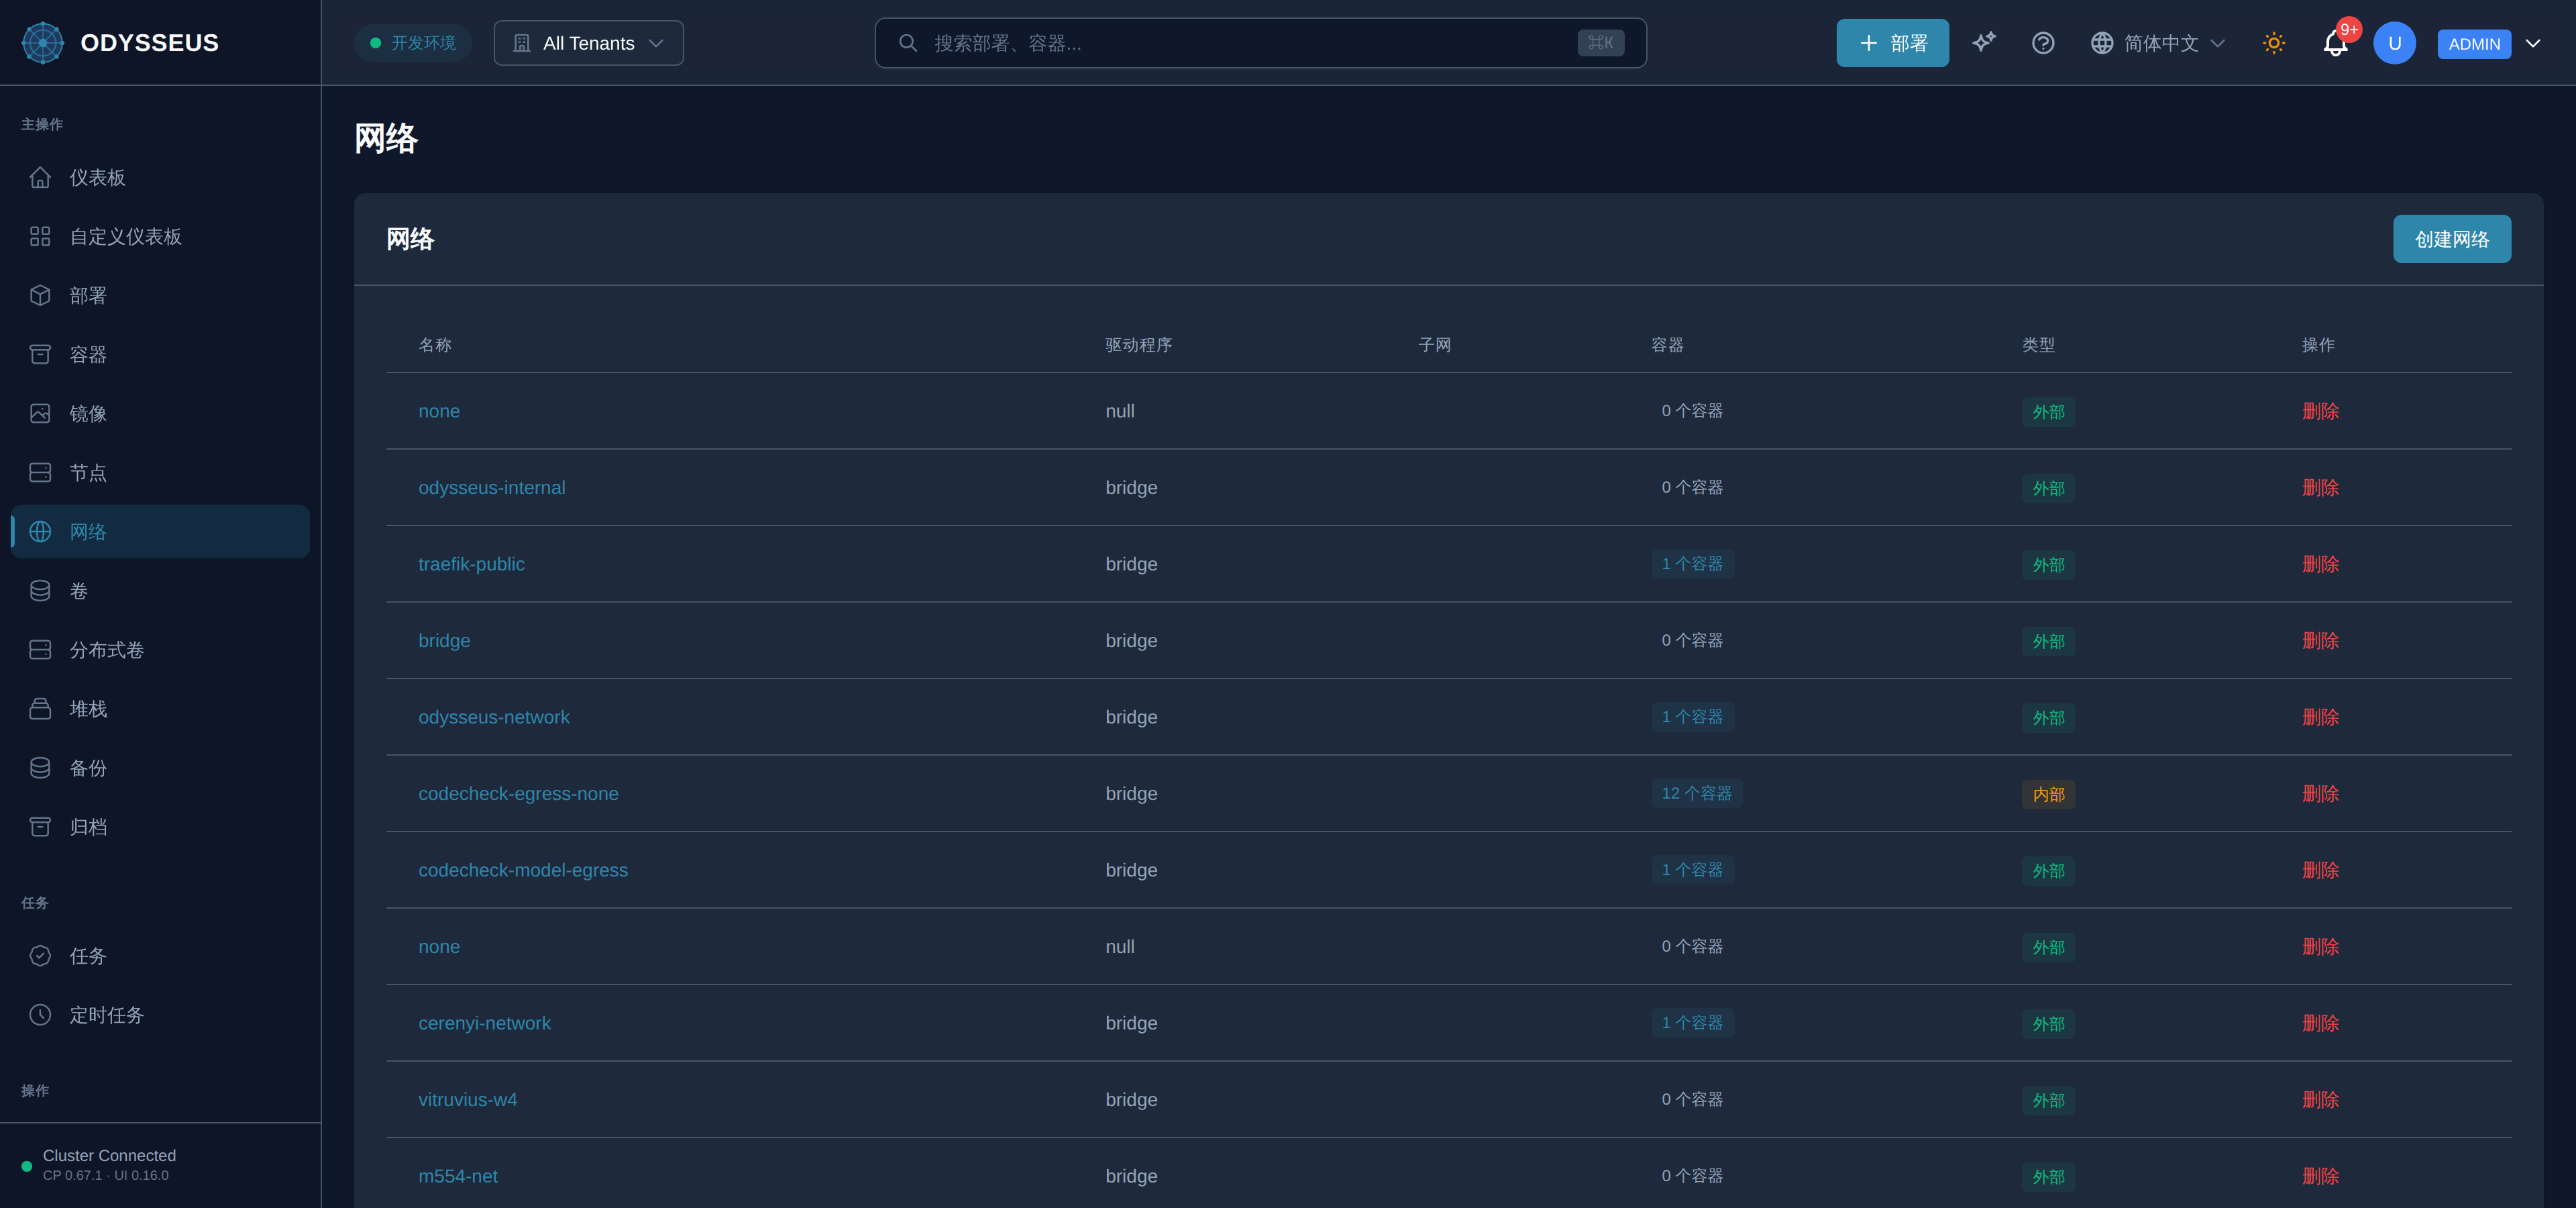
Task: Click the containers box icon
Action: [x=40, y=354]
